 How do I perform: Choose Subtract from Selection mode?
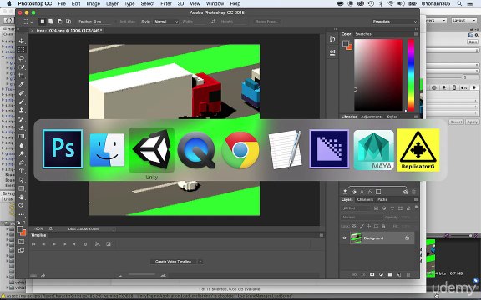click(x=59, y=22)
